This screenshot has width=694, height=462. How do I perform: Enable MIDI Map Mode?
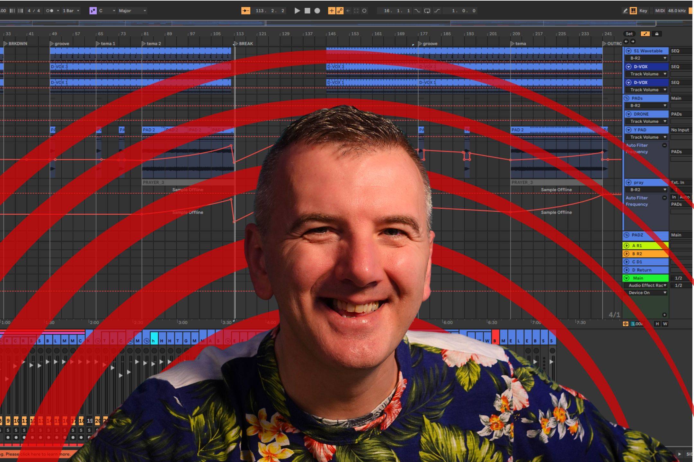coord(660,11)
